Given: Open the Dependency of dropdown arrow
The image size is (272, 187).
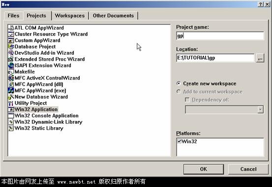Looking at the screenshot, I should coord(260,110).
